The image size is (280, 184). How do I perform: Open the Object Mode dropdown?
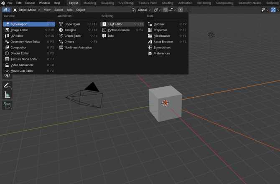click(27, 10)
